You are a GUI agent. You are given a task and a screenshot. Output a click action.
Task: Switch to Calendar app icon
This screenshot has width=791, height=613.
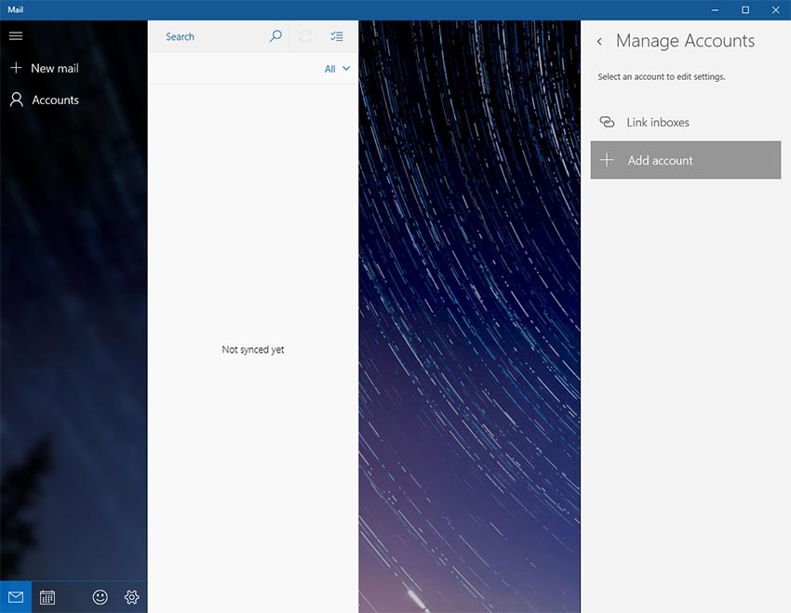47,597
